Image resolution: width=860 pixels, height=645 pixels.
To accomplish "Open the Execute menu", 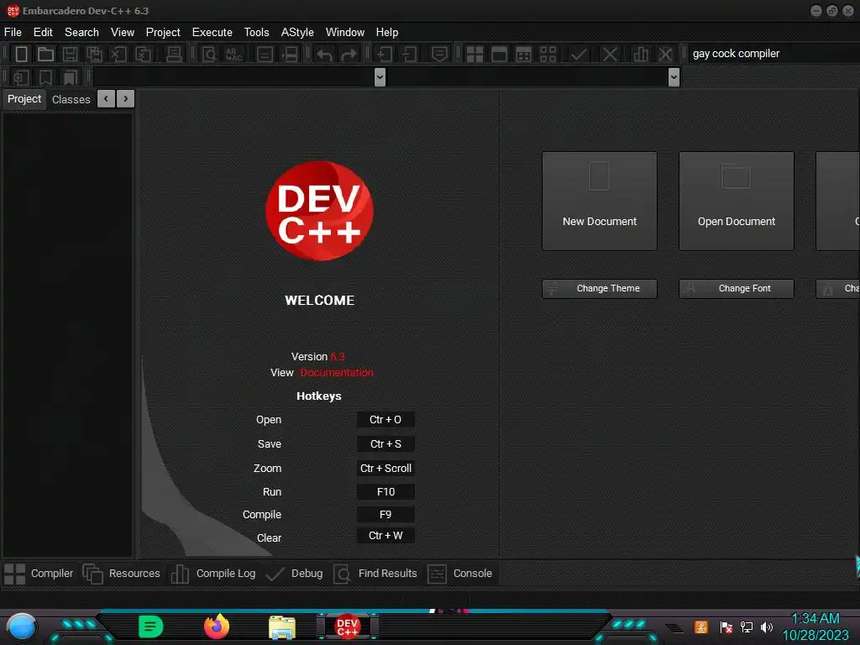I will (212, 33).
